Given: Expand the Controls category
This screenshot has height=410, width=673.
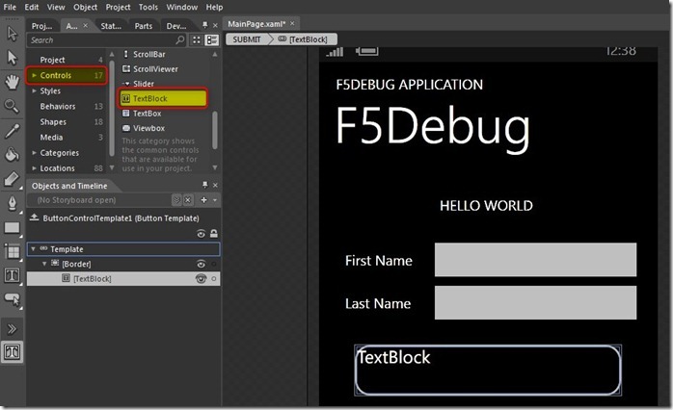Looking at the screenshot, I should [x=34, y=75].
